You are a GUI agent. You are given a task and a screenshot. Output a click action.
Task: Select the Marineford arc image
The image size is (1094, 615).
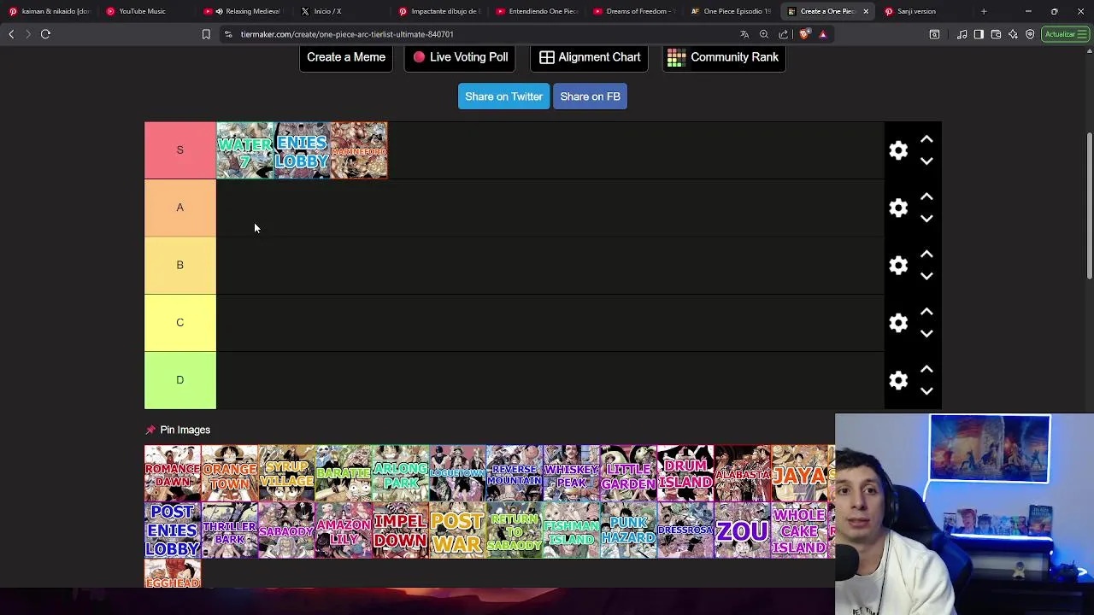359,150
